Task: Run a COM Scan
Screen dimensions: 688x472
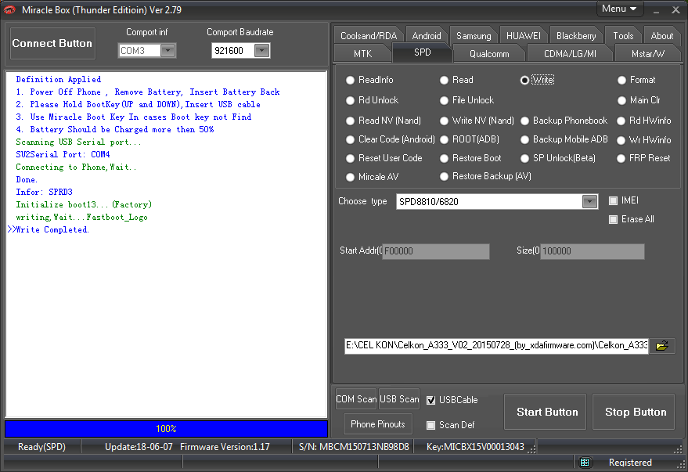Action: (356, 399)
